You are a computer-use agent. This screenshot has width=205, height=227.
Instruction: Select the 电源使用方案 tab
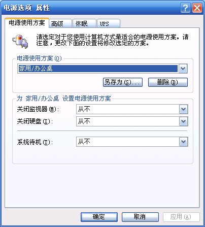pyautogui.click(x=27, y=23)
